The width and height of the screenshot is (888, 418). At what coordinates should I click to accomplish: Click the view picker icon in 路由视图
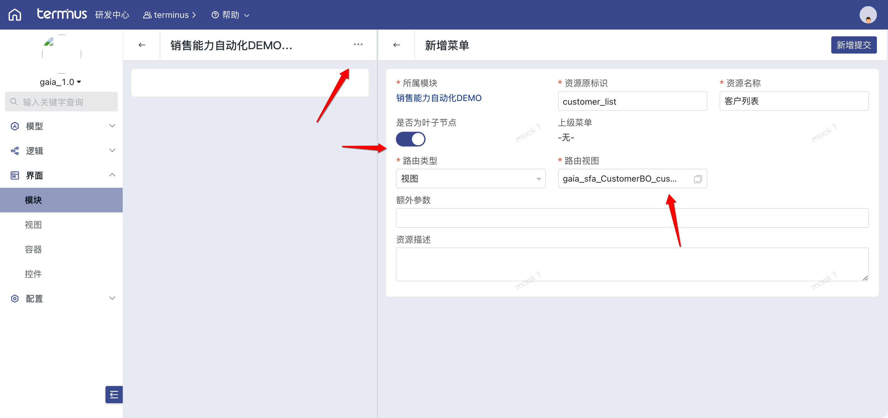pos(697,179)
